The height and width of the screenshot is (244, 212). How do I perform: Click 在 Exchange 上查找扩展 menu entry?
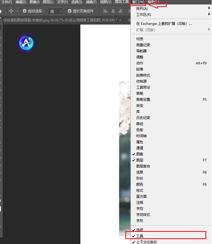(164, 24)
